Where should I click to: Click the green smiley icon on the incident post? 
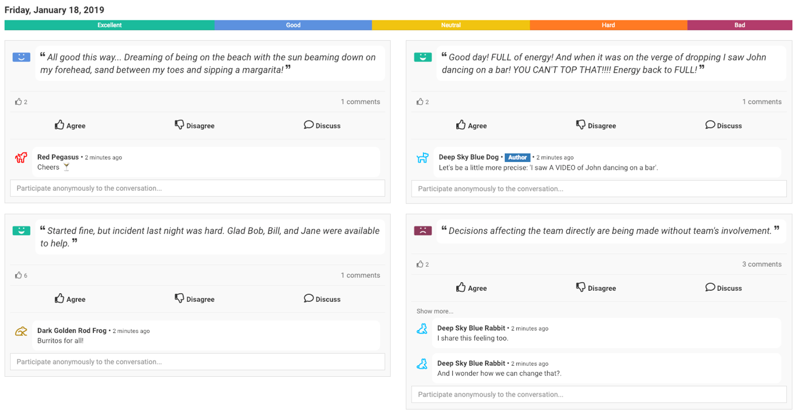[21, 231]
